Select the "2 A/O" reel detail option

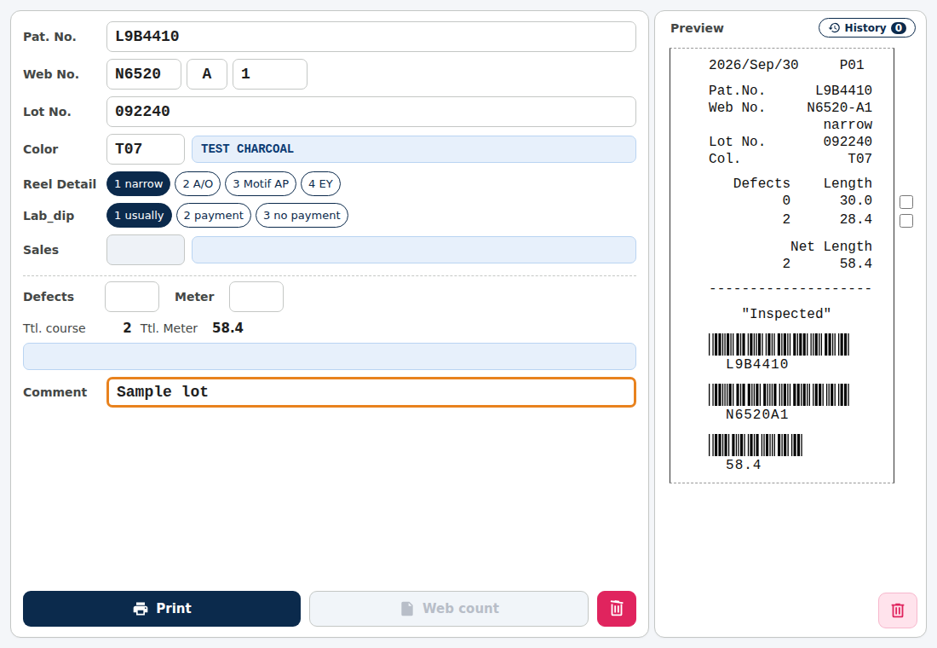click(x=198, y=183)
